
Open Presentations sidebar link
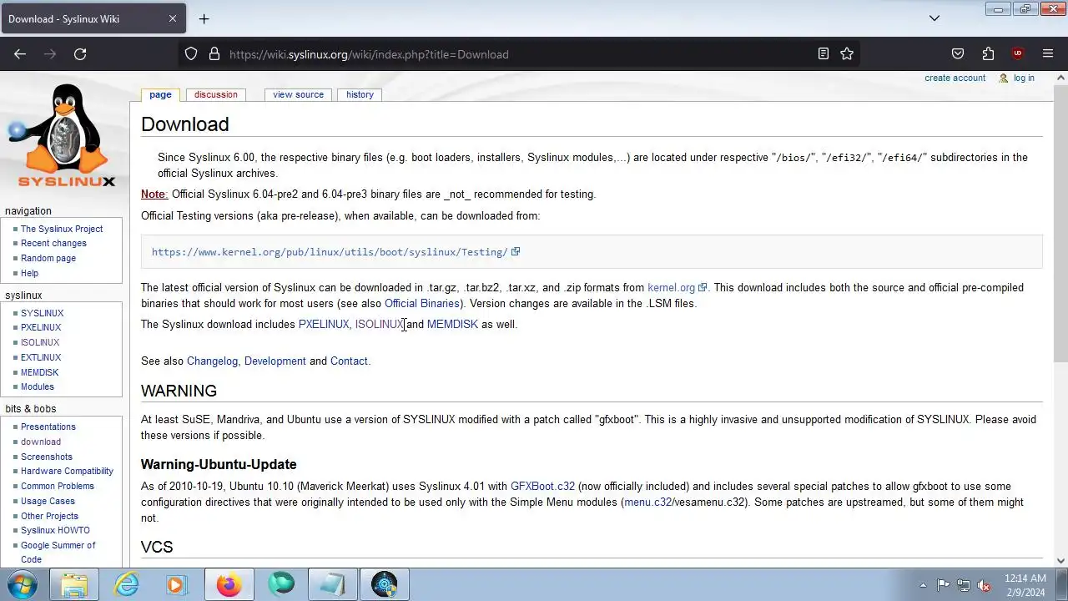point(48,427)
